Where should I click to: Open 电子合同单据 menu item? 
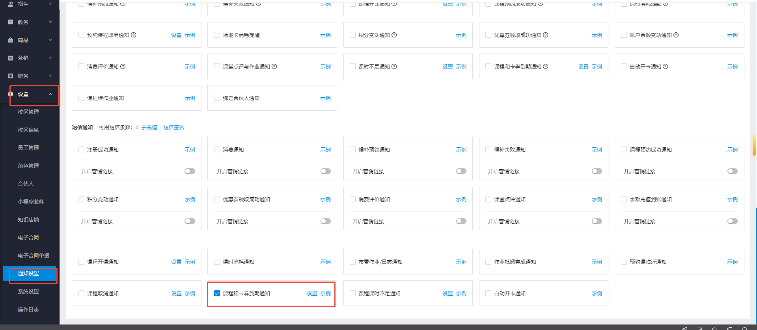click(34, 256)
